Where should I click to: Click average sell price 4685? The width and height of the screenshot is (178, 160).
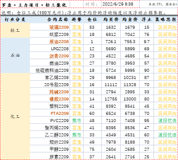(x=130, y=56)
